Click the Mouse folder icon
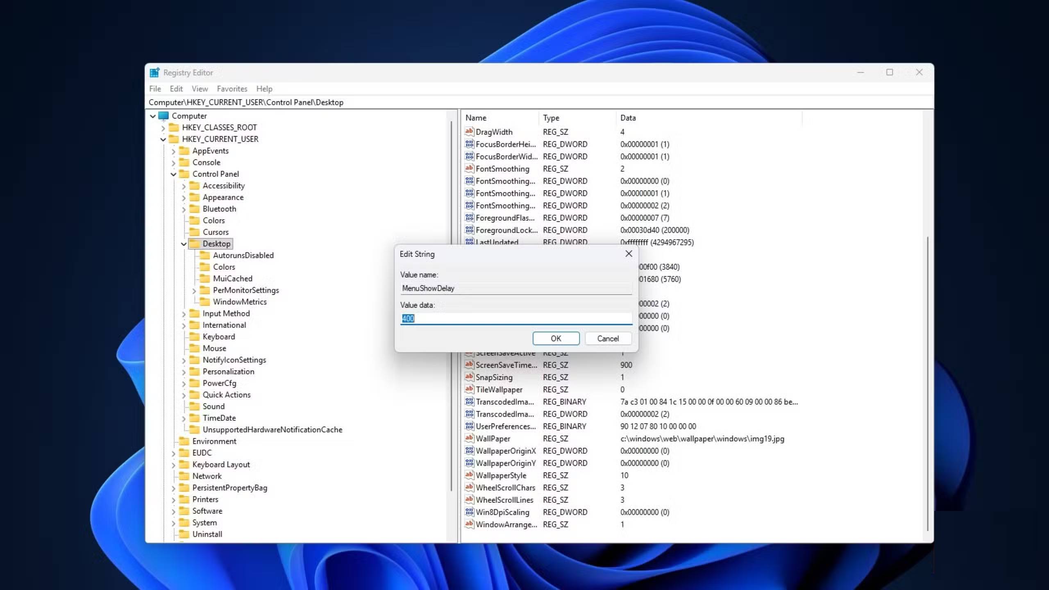The height and width of the screenshot is (590, 1049). (x=195, y=348)
